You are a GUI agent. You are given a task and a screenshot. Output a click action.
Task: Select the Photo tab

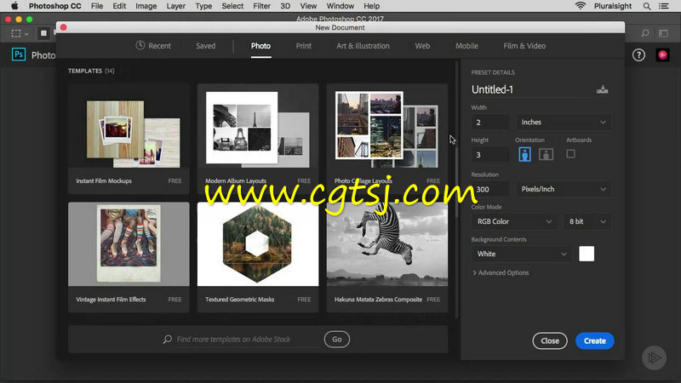pyautogui.click(x=260, y=46)
